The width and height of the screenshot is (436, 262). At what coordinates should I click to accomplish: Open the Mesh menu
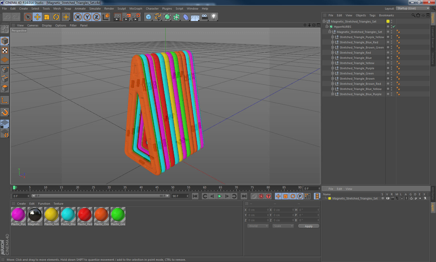tap(57, 9)
